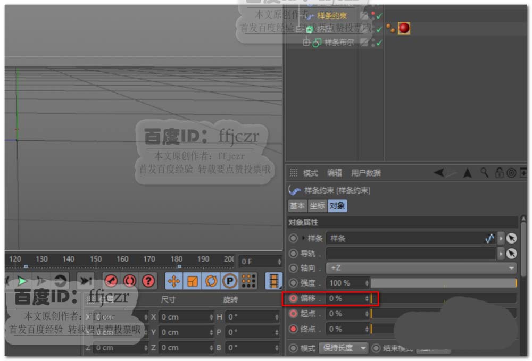Adjust the 强度 100% value stepper
This screenshot has height=361, width=532.
(367, 283)
